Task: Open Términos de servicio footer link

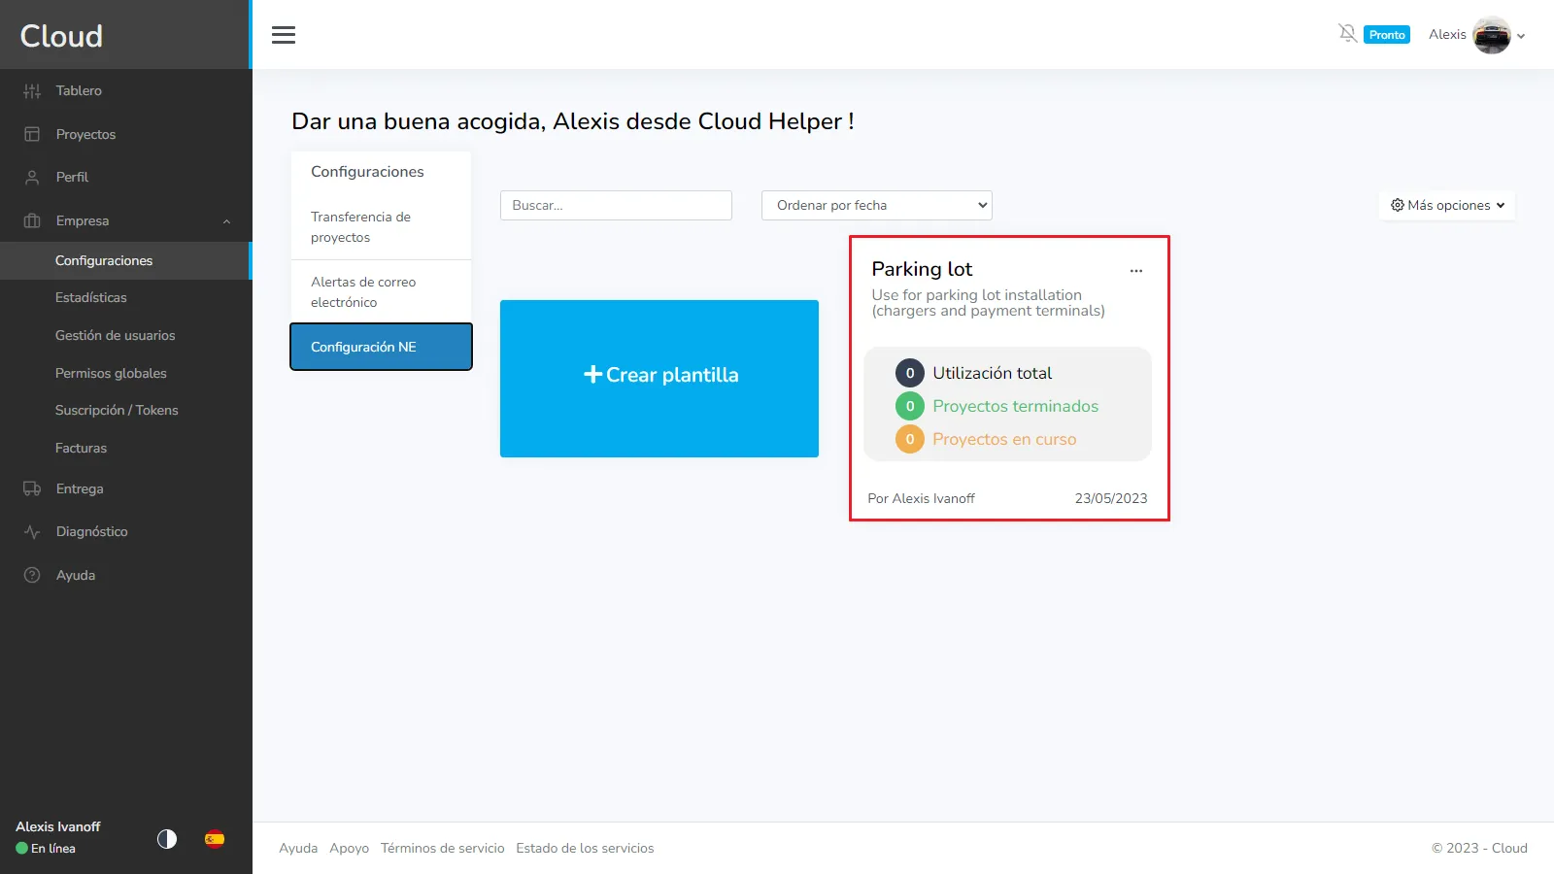Action: pos(442,848)
